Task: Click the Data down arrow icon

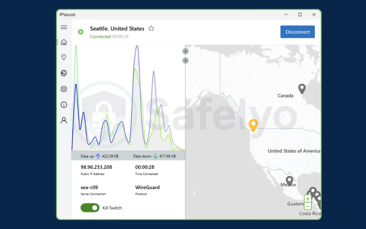Action: (155, 156)
